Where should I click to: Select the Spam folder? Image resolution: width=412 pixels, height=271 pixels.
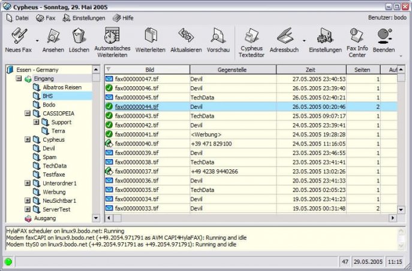pos(49,157)
